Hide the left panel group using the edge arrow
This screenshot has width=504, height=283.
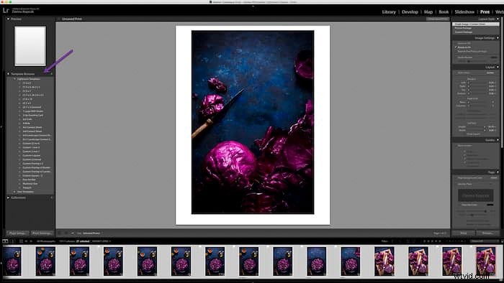[x=1, y=127]
